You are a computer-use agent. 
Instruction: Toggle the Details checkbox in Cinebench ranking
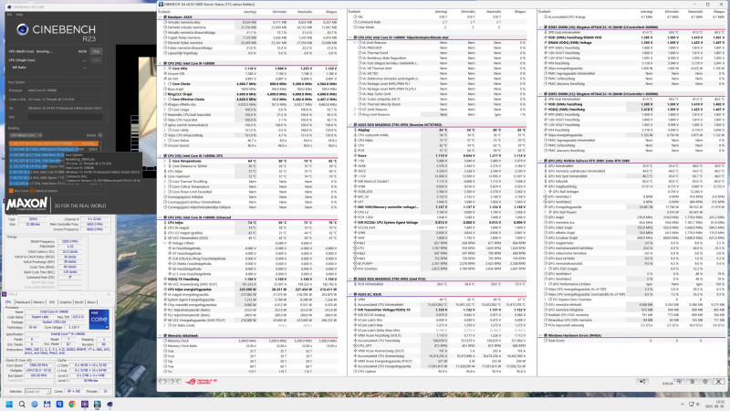tap(100, 135)
